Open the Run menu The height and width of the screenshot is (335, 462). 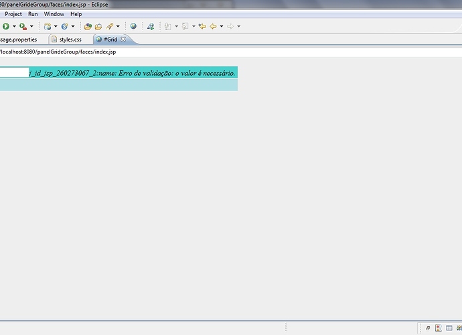(33, 14)
